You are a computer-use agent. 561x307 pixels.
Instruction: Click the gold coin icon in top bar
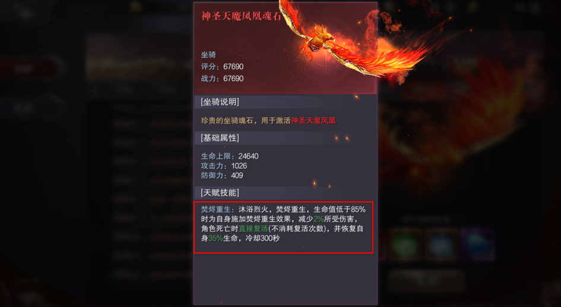coord(136,7)
